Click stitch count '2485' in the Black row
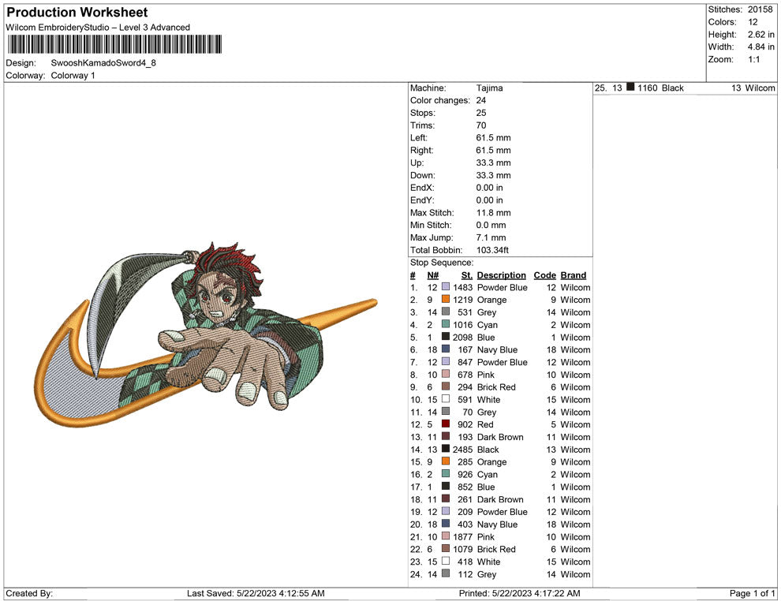The image size is (781, 601). pos(462,449)
